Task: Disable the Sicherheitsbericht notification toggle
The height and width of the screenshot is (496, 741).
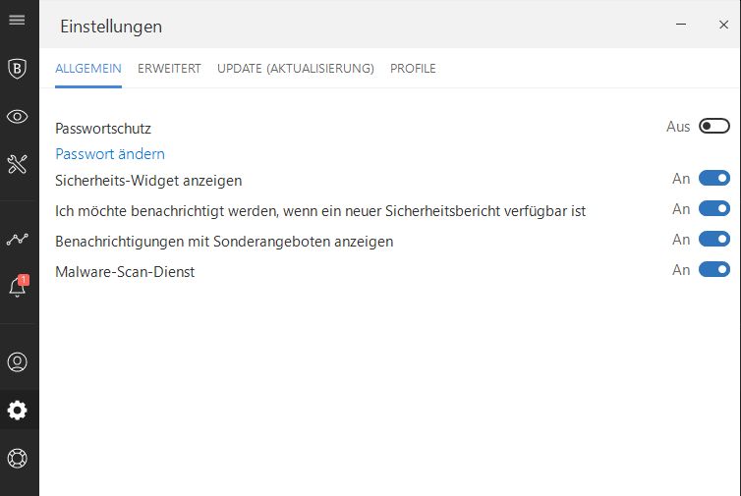Action: (714, 208)
